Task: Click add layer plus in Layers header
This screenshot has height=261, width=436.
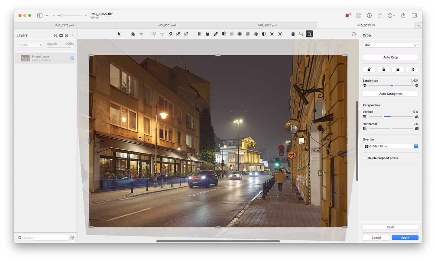Action: point(72,36)
